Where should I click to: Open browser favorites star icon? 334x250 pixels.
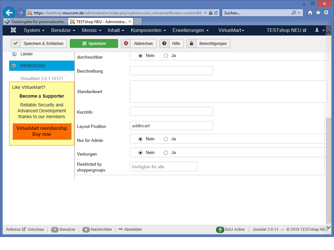click(x=318, y=13)
